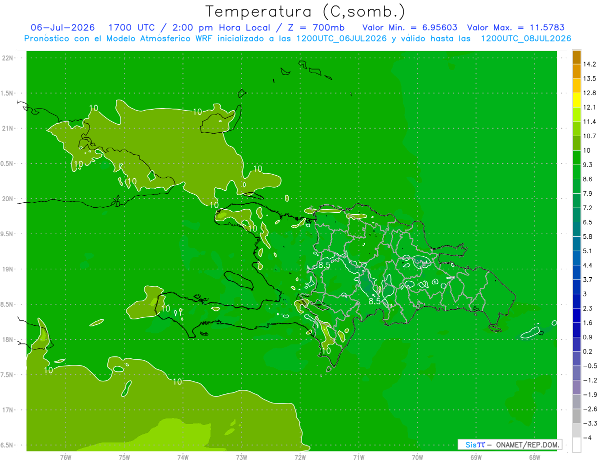The width and height of the screenshot is (600, 464).
Task: Pick the dark blue swatch between 2.3 and 1.6
Action: click(576, 315)
